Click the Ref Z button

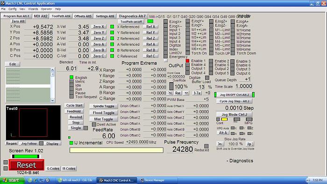click(x=150, y=38)
